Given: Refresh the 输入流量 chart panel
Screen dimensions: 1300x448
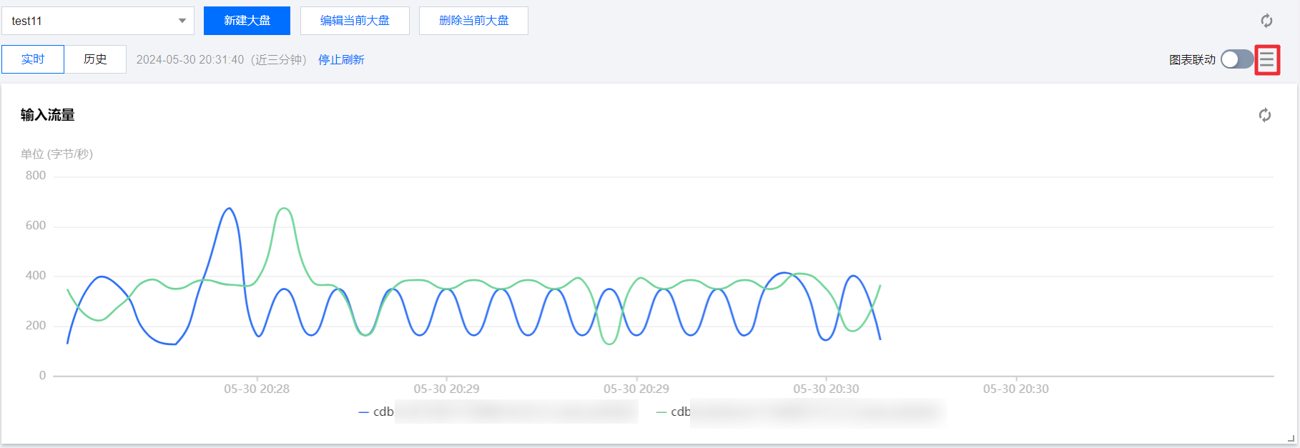Looking at the screenshot, I should (x=1264, y=115).
